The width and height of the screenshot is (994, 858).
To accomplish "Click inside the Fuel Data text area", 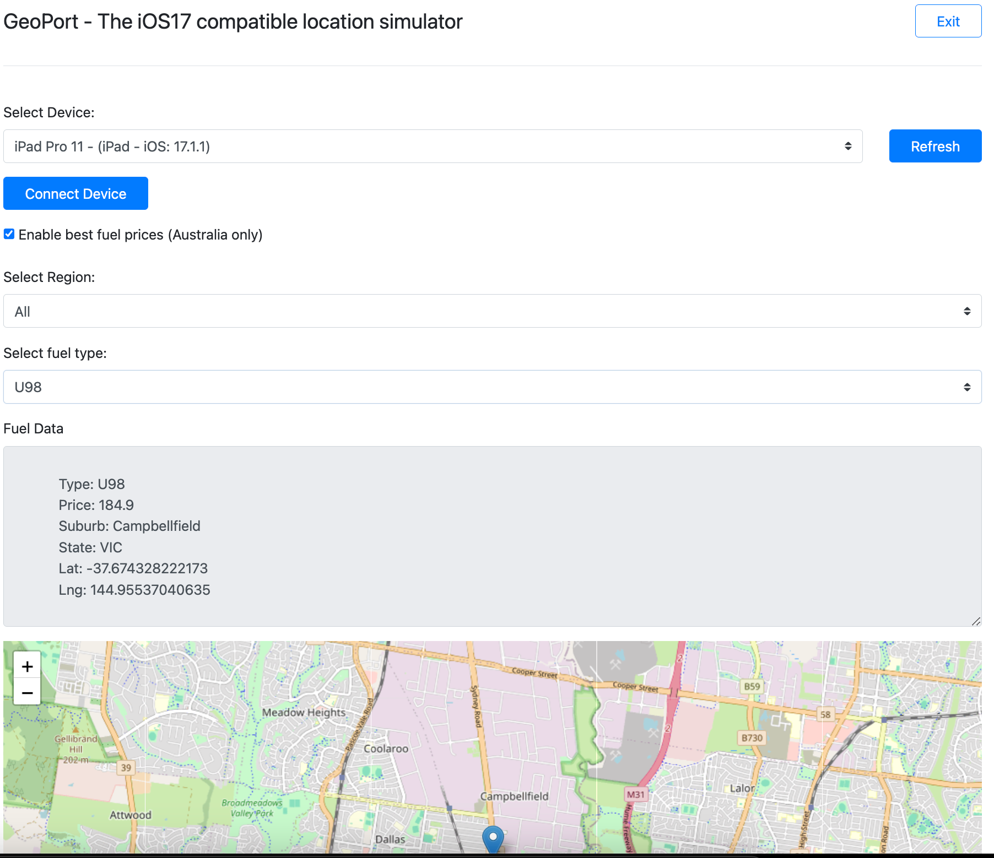I will coord(492,536).
